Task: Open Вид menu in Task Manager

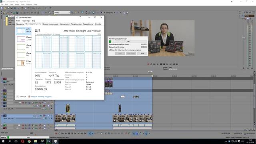Action: [x=34, y=21]
